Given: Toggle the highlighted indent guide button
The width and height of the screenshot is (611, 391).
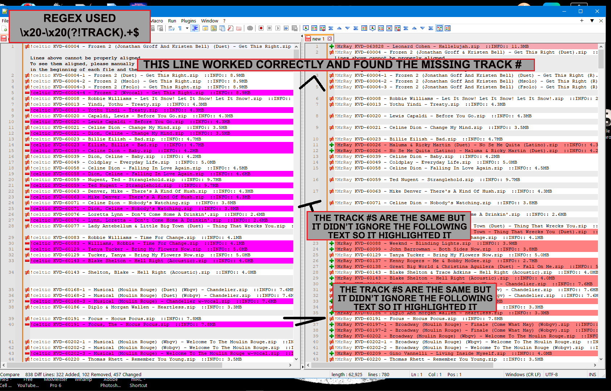Looking at the screenshot, I should click(195, 28).
